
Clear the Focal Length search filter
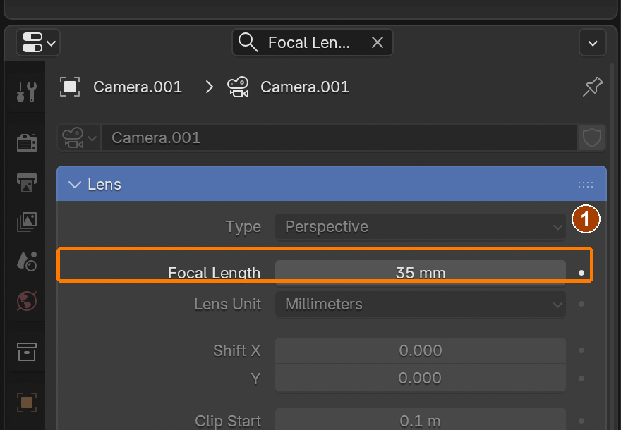click(x=378, y=42)
